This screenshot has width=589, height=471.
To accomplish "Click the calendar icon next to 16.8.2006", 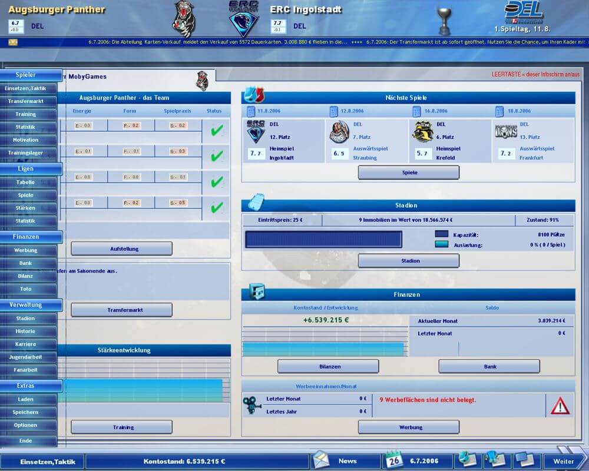I will click(416, 111).
